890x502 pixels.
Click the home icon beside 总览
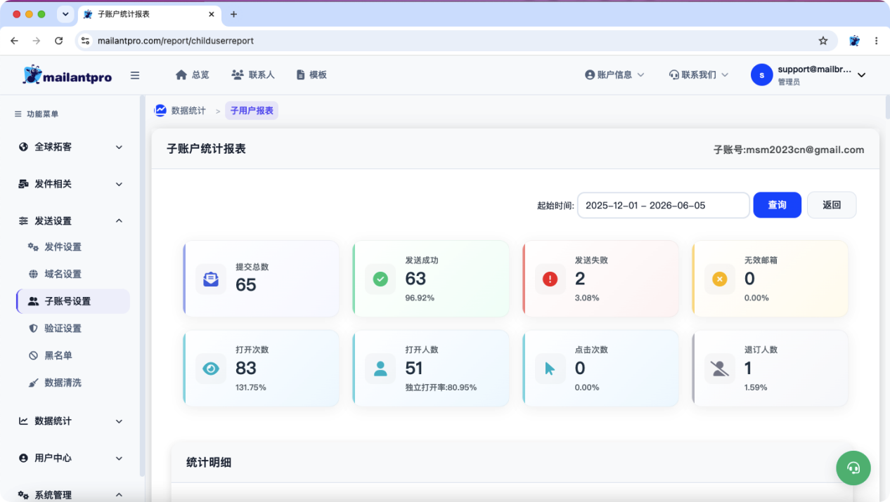point(181,74)
